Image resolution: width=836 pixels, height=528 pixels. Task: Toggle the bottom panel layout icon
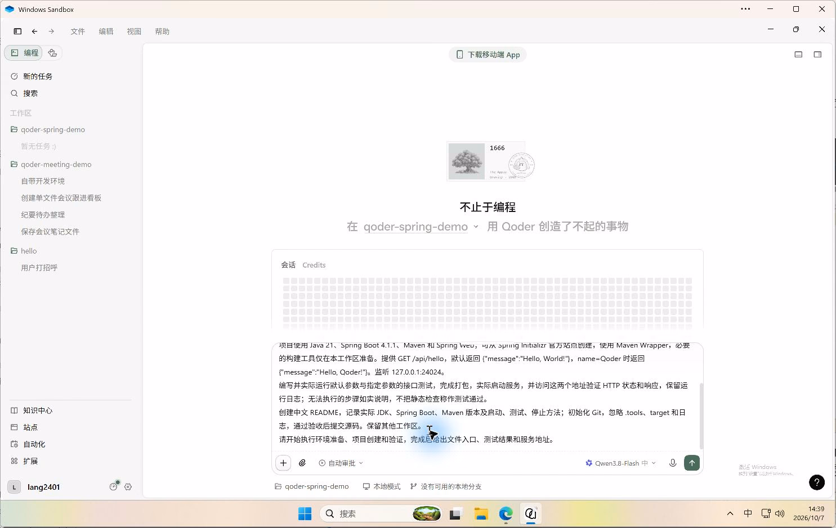[798, 55]
